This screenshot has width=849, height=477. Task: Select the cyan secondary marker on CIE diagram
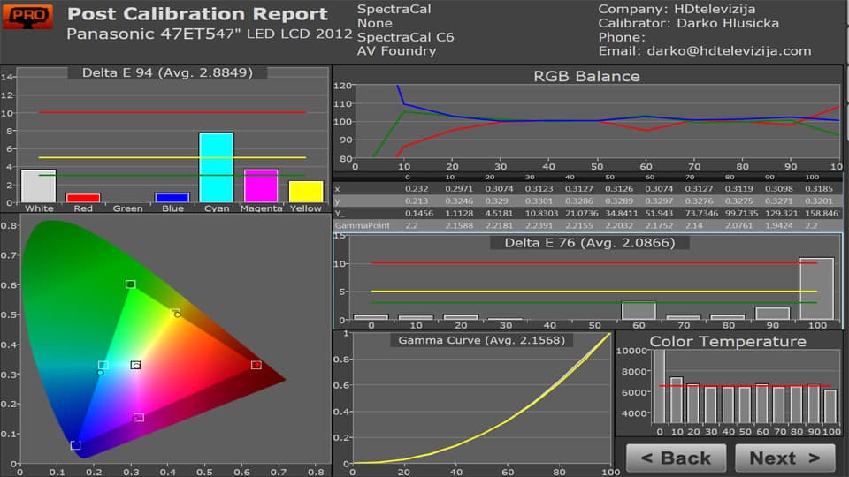point(103,366)
